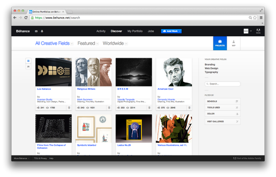This screenshot has width=276, height=177.
Task: Switch to the alternate view icon below the list icon
Action: pos(29,66)
